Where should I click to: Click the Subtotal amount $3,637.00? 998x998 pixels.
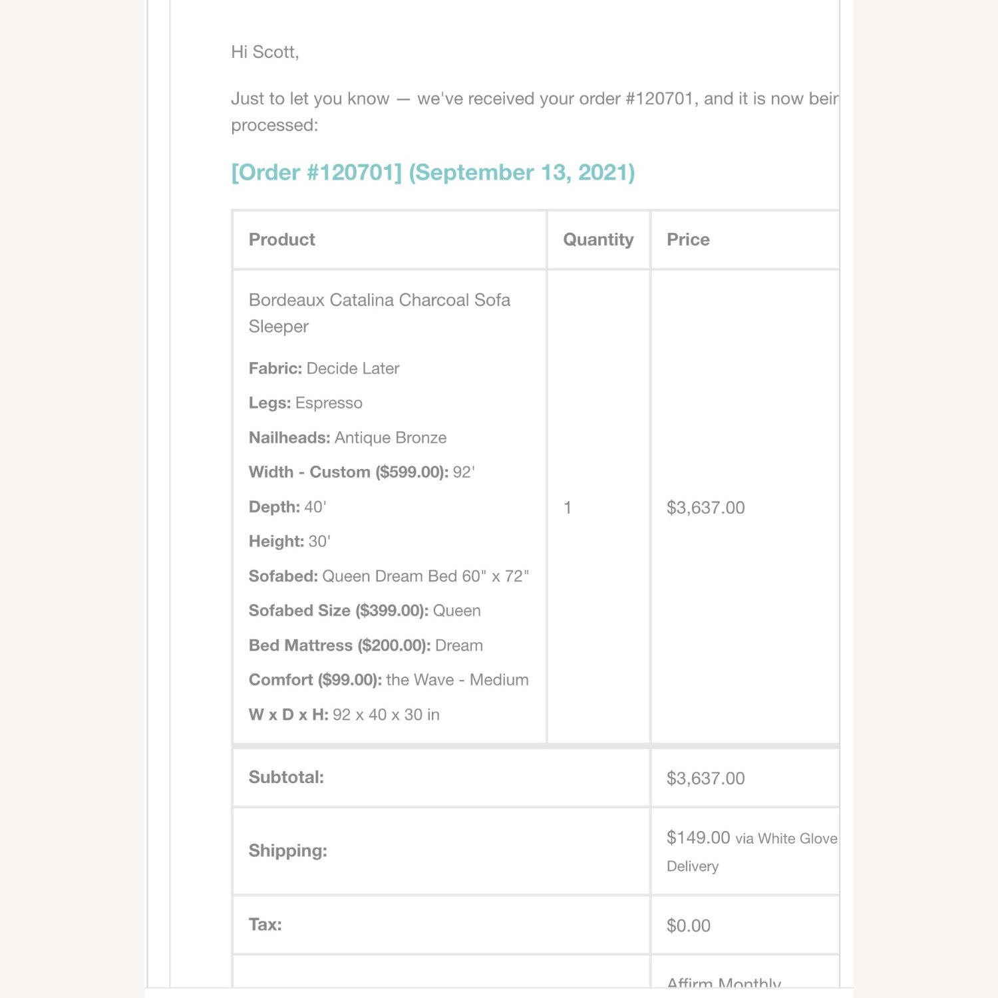coord(705,778)
